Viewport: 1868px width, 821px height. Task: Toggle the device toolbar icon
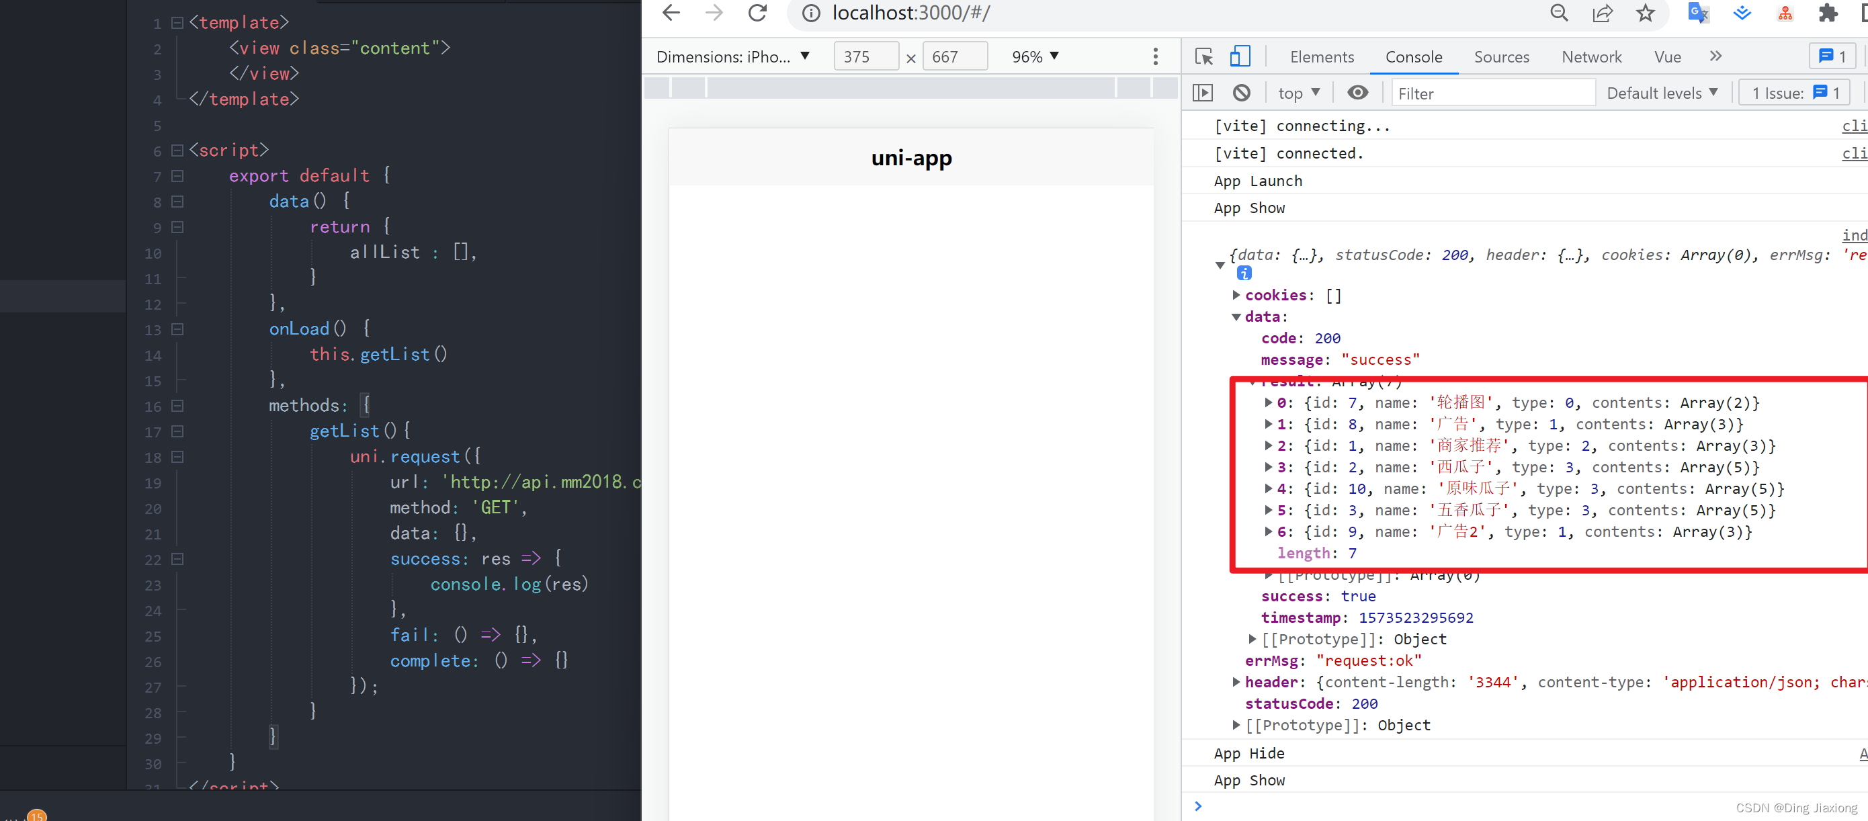pyautogui.click(x=1240, y=56)
